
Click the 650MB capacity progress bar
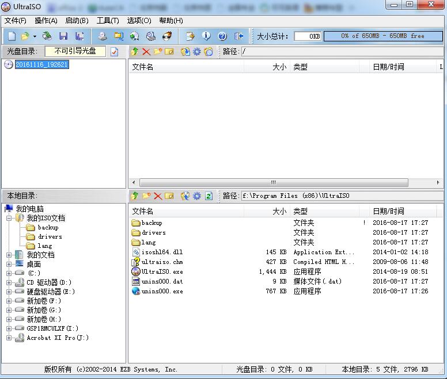[383, 36]
